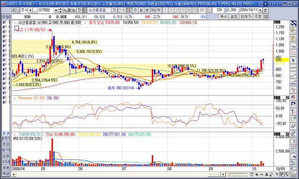Image resolution: width=299 pixels, height=179 pixels.
Task: Toggle the weekly (주) period button
Action: [135, 10]
